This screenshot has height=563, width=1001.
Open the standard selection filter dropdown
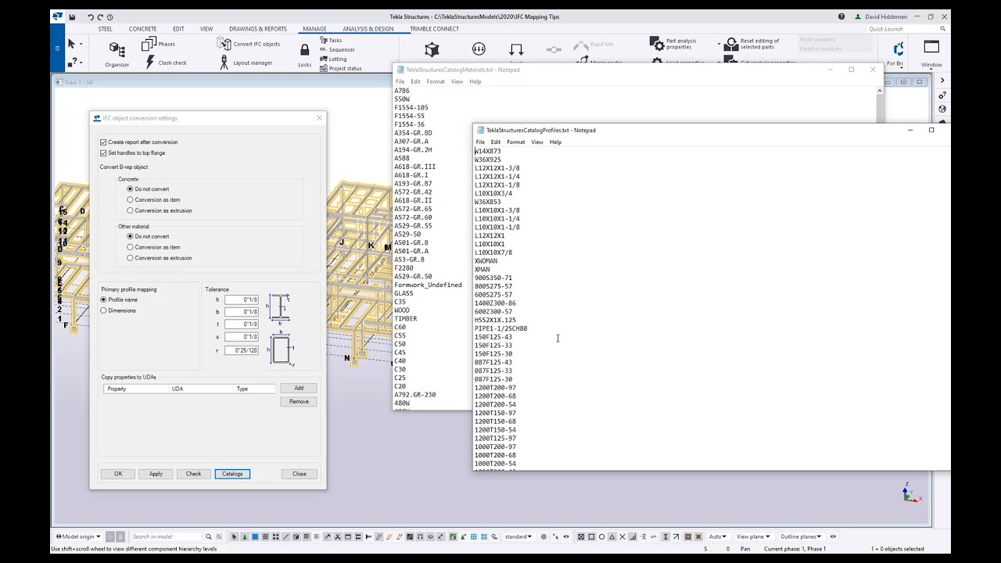point(518,536)
